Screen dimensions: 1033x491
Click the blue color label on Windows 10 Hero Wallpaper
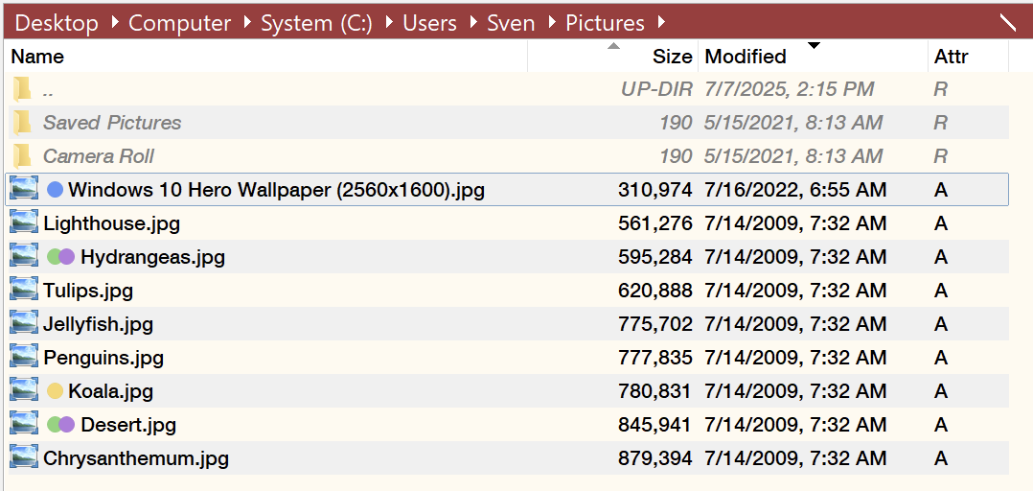pyautogui.click(x=56, y=190)
